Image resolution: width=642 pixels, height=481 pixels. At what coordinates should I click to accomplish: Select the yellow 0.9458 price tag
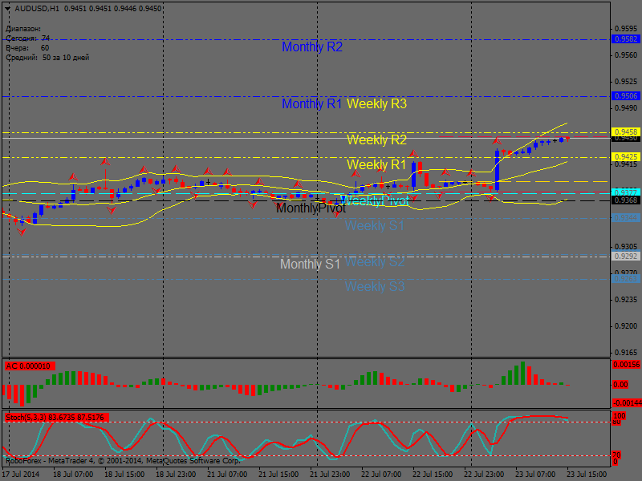(625, 131)
